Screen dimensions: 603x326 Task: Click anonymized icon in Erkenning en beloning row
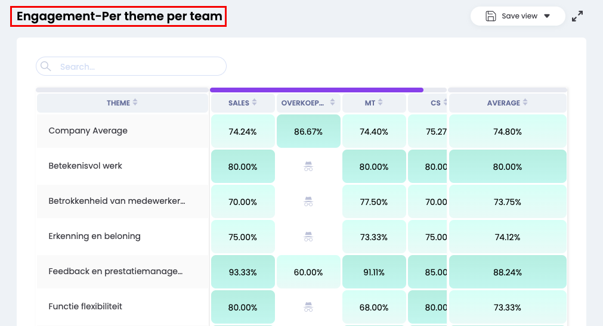308,237
